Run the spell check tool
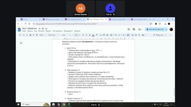The image size is (191, 107). [33, 35]
